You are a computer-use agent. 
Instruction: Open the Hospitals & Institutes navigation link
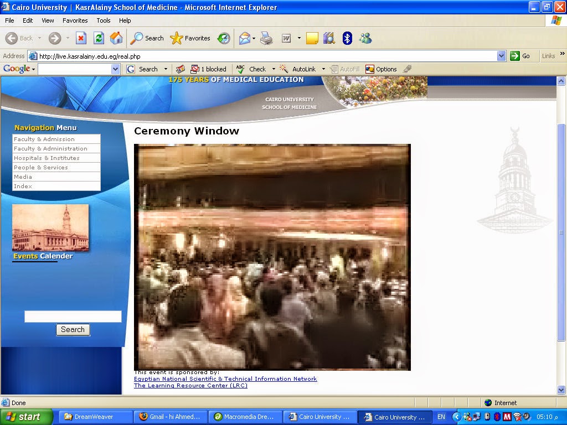pyautogui.click(x=56, y=158)
